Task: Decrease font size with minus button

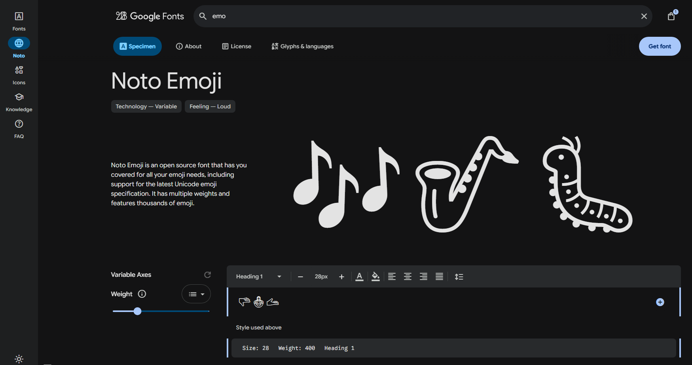Action: point(300,277)
